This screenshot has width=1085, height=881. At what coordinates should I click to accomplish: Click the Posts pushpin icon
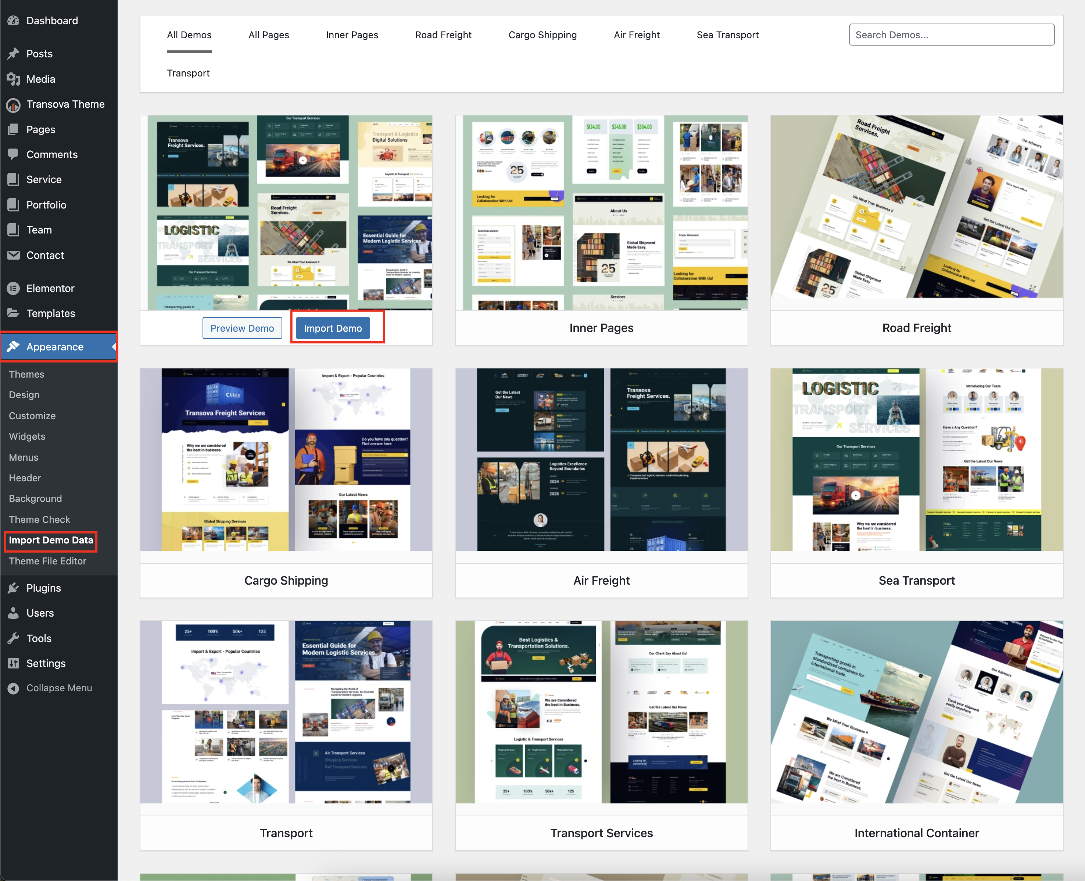tap(13, 54)
